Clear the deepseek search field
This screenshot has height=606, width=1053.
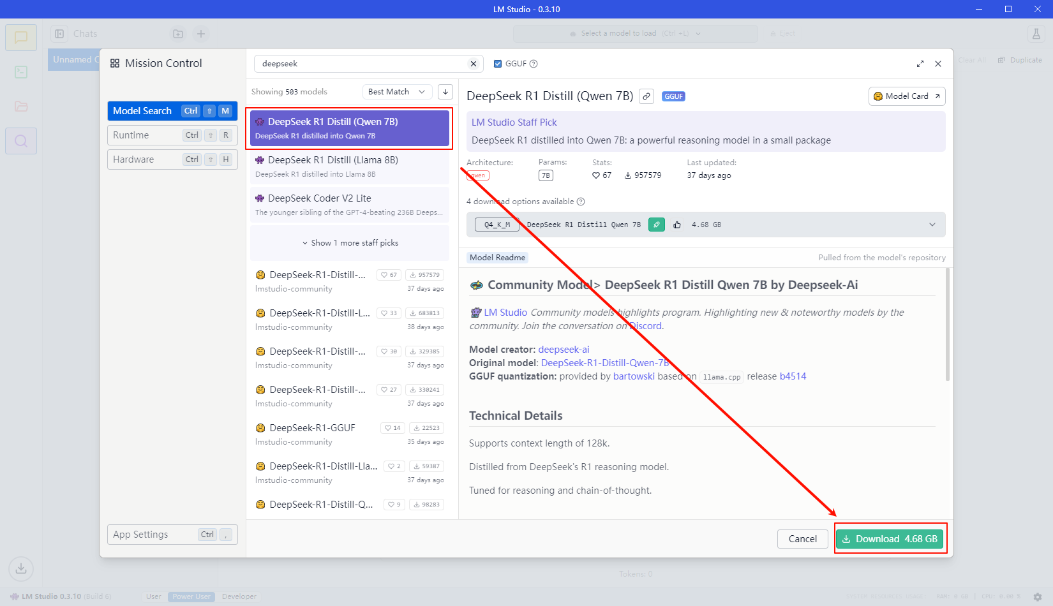[473, 64]
